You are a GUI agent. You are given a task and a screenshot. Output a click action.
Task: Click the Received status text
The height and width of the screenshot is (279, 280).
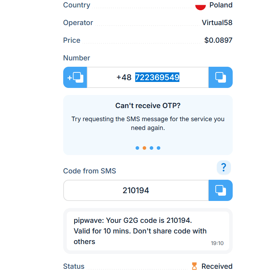217,266
